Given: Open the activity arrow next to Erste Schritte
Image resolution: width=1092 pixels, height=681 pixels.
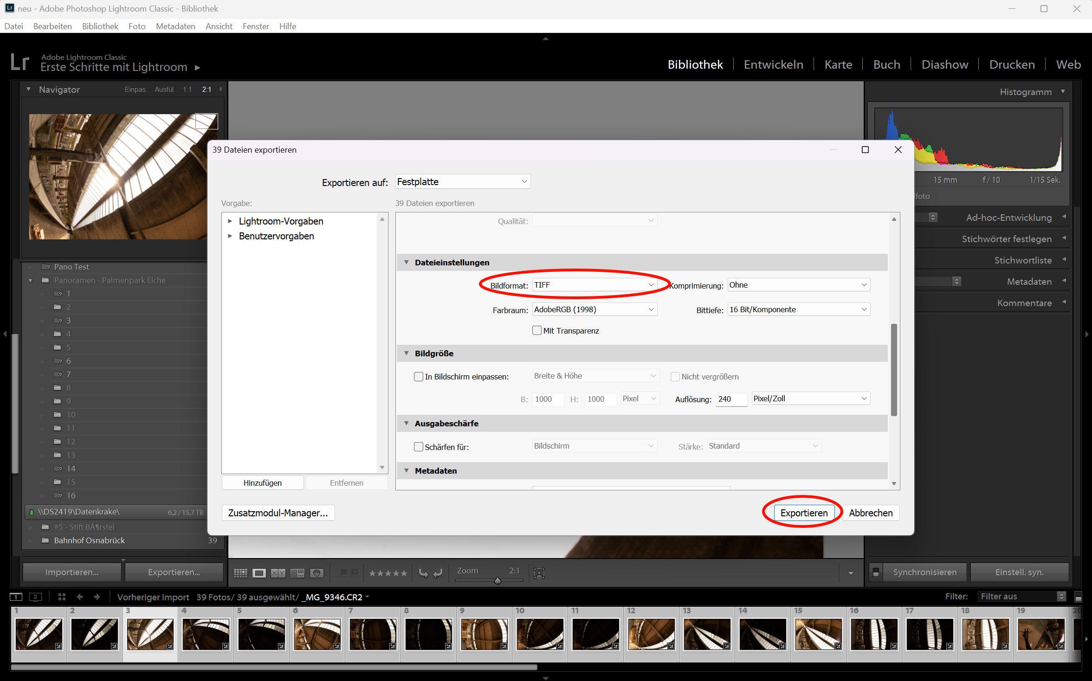Looking at the screenshot, I should coord(198,68).
